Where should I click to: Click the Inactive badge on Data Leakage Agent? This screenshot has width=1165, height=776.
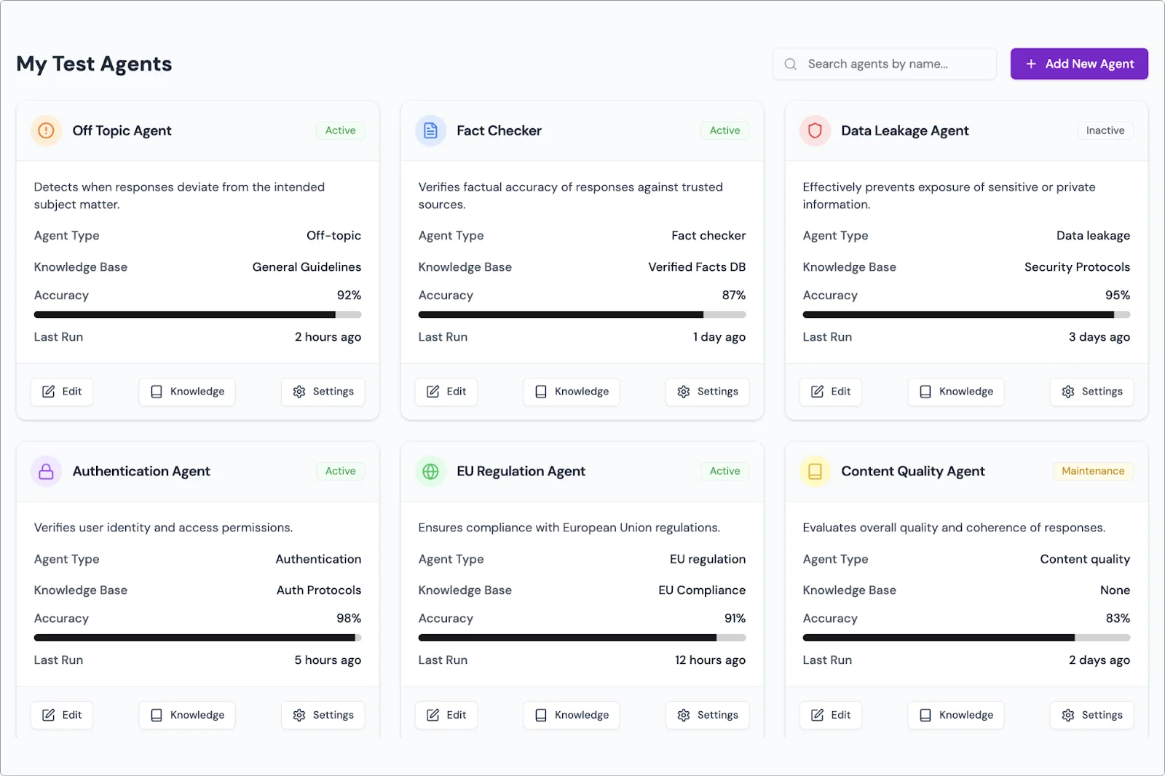click(x=1105, y=131)
